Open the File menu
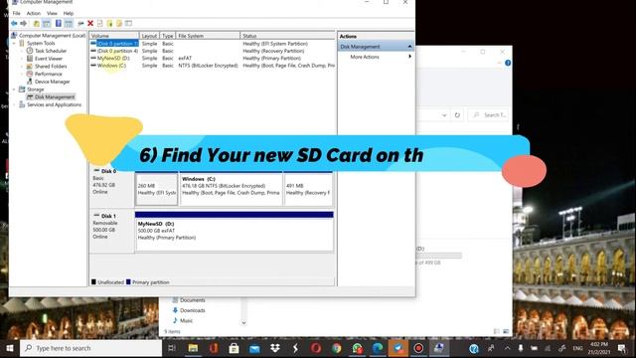The width and height of the screenshot is (636, 358). pyautogui.click(x=17, y=13)
